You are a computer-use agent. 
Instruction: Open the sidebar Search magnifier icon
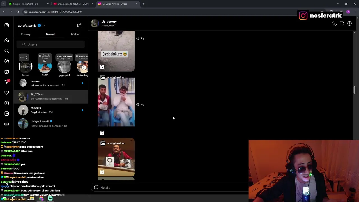(x=7, y=51)
